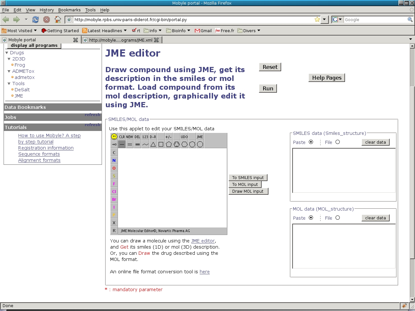Screen dimensions: 415x311
Task: Select the Paste radio for MOL data
Action: pyautogui.click(x=311, y=218)
